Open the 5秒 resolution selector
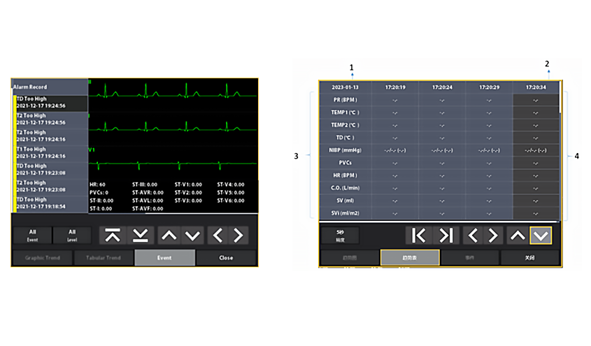591x346 pixels. pyautogui.click(x=340, y=235)
